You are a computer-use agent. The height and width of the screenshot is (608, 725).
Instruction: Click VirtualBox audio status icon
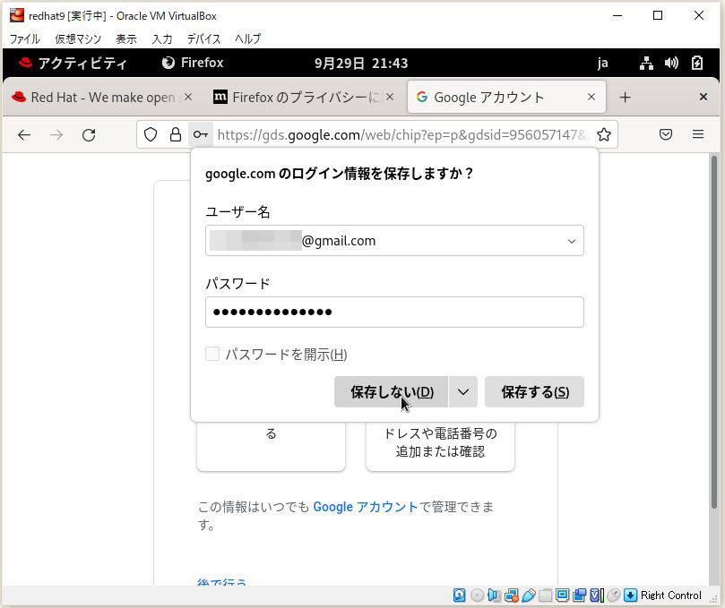(x=494, y=595)
